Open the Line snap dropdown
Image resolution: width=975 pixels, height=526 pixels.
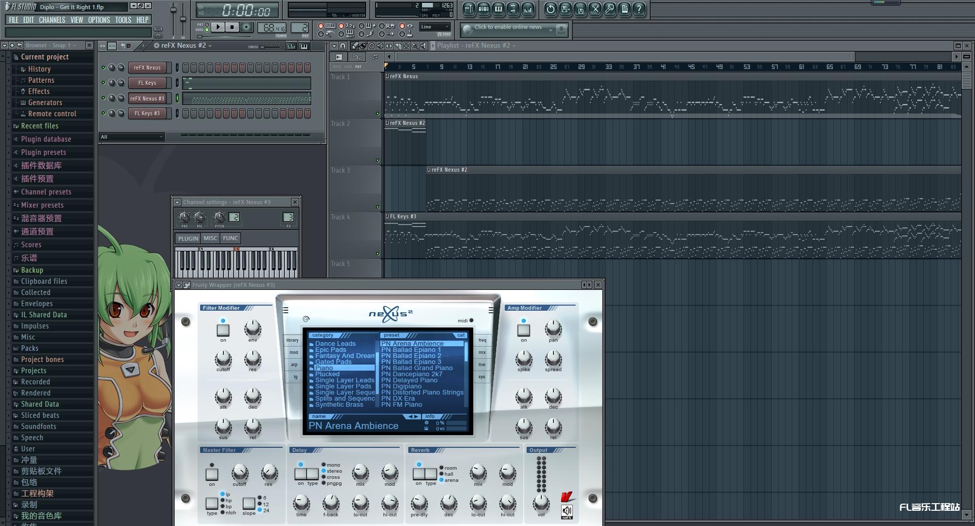pos(435,27)
